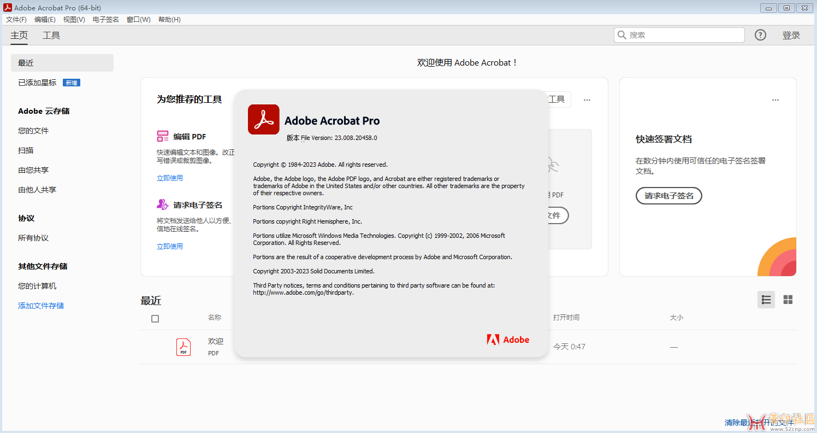This screenshot has width=817, height=433.
Task: Click the 快速签署文档 heading
Action: (664, 139)
